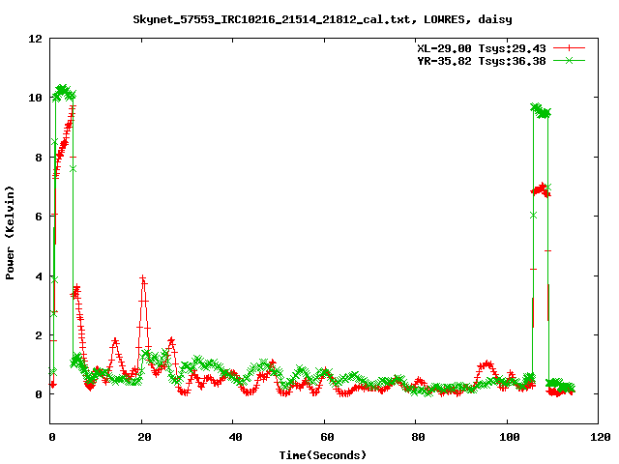Click the y-axis tick label 6
The height and width of the screenshot is (464, 619).
click(x=39, y=217)
